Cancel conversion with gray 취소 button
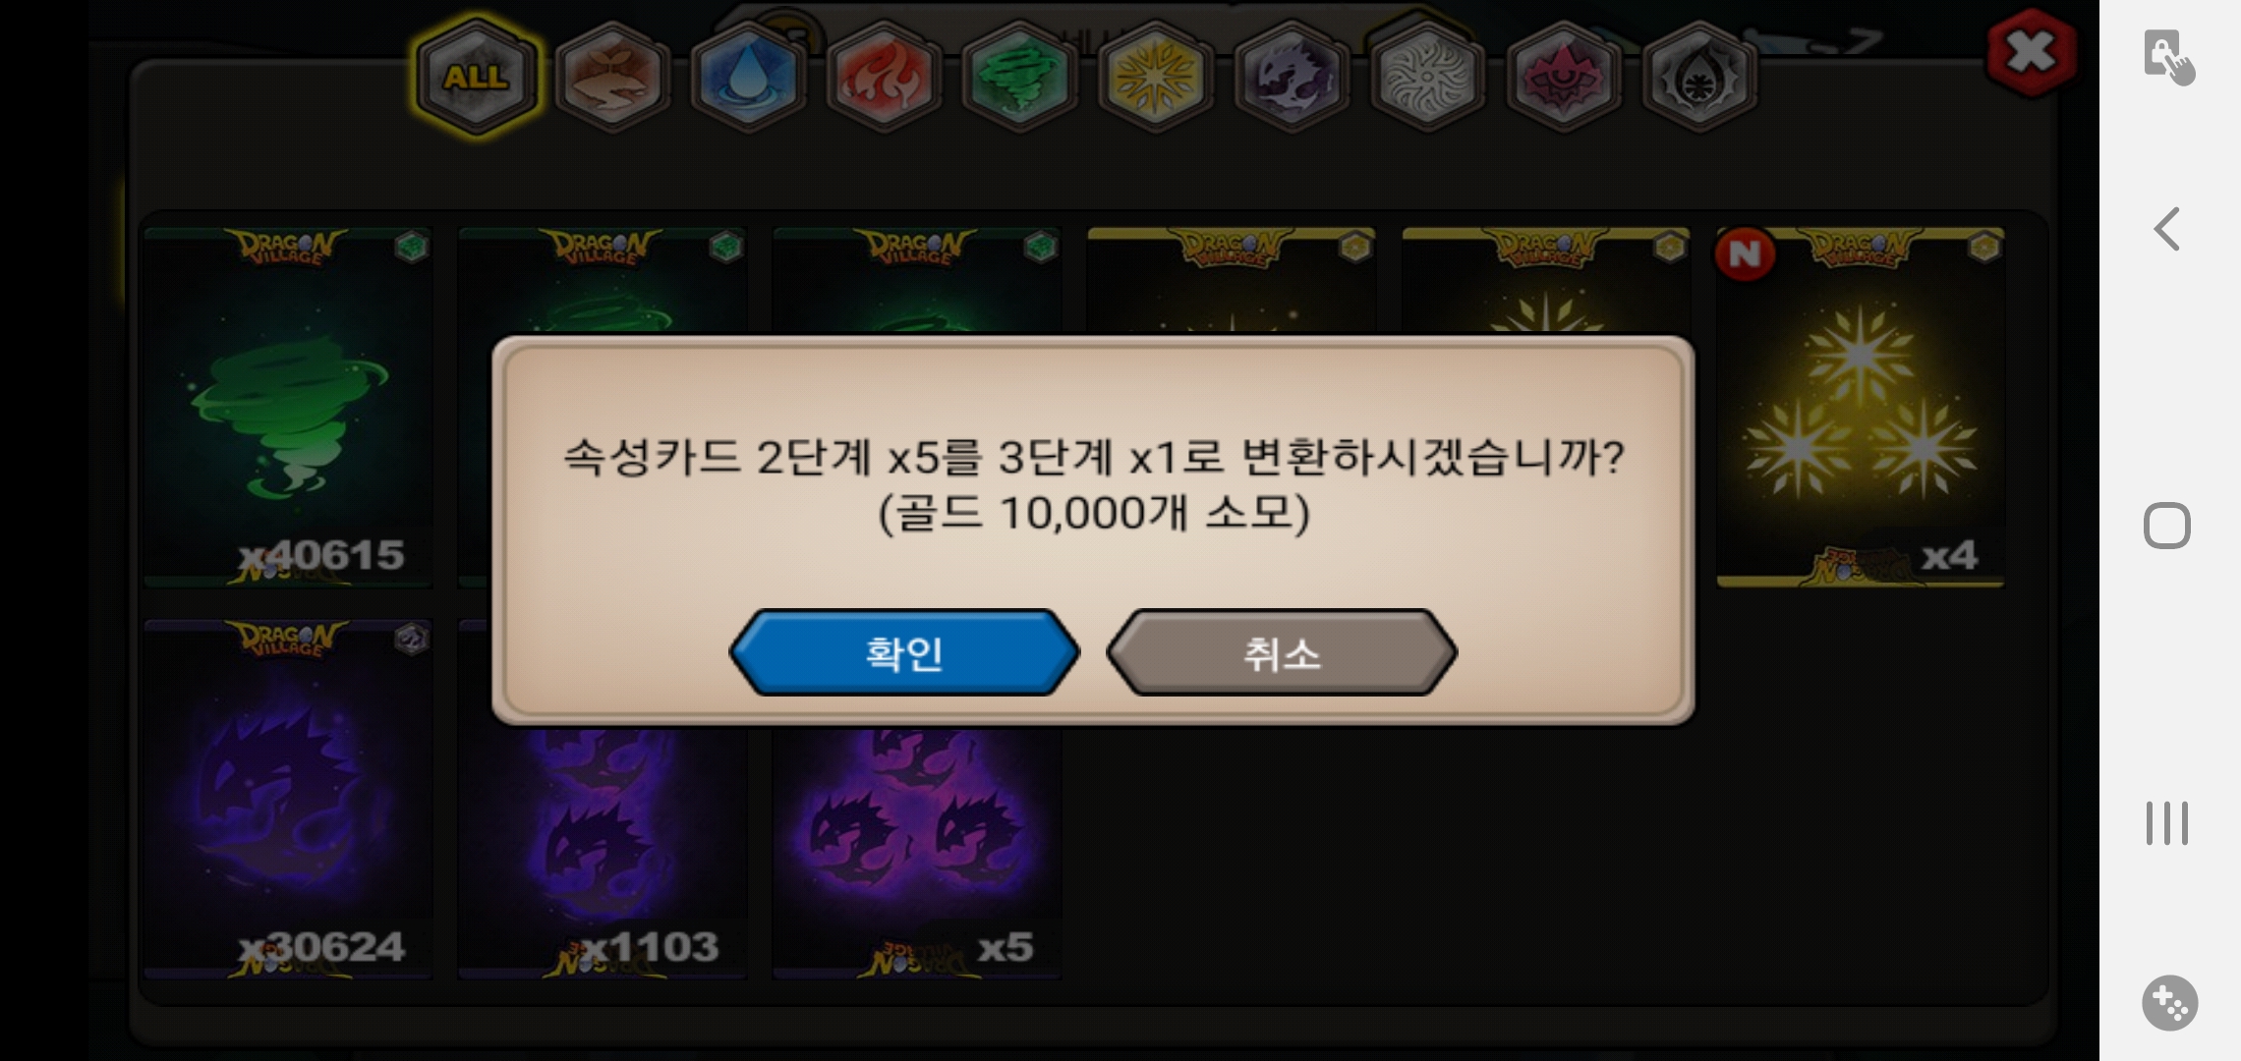This screenshot has height=1061, width=2241. [1282, 652]
